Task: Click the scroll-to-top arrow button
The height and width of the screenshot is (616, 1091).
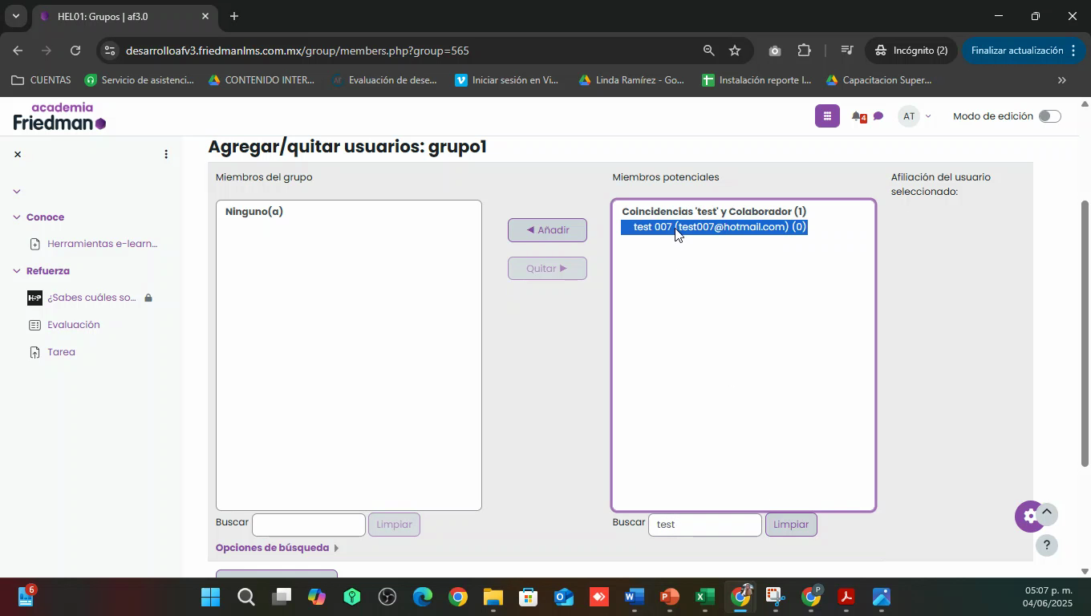Action: click(1046, 513)
